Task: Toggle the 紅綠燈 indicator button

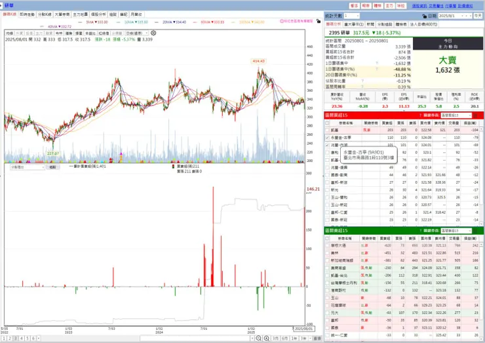Action: pyautogui.click(x=104, y=33)
